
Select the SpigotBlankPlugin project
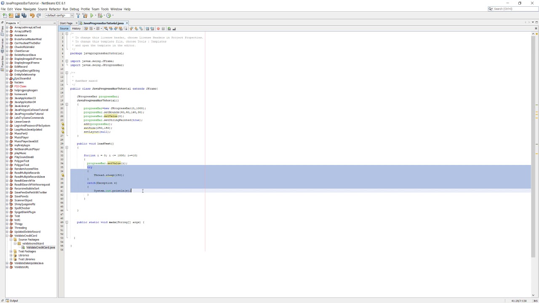25,212
